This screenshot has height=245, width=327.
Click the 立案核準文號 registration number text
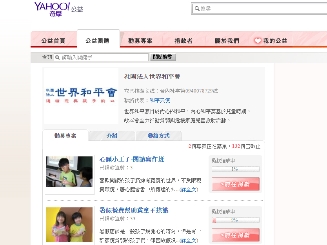171,91
